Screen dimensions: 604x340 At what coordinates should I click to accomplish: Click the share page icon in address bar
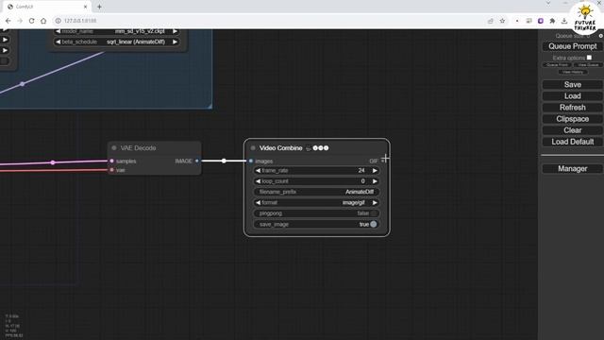(491, 21)
